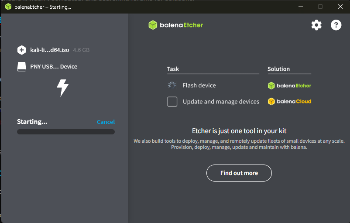Click the hexagon plus image icon
Screen dimensions: 350x223
pyautogui.click(x=22, y=50)
